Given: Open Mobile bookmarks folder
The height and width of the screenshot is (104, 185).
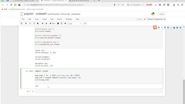Looking at the screenshot, I should pyautogui.click(x=17, y=9).
